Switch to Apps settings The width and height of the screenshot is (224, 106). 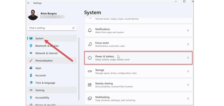point(52,68)
